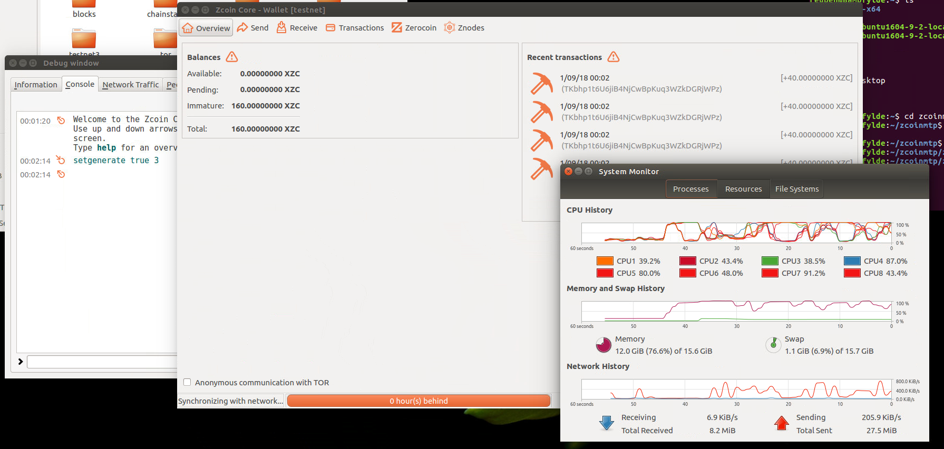Image resolution: width=944 pixels, height=449 pixels.
Task: Click 'setgenerate true 3' console text
Action: [x=116, y=161]
